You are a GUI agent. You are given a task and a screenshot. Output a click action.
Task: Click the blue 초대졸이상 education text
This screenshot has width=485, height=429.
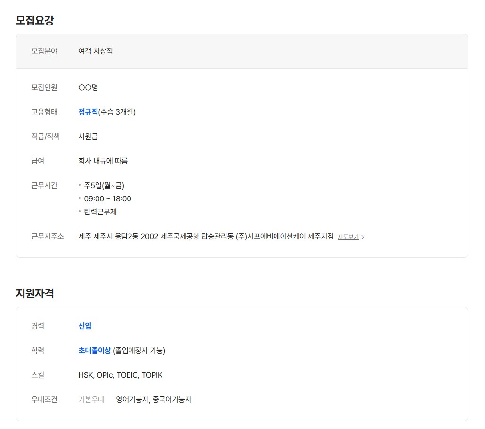[x=95, y=350]
